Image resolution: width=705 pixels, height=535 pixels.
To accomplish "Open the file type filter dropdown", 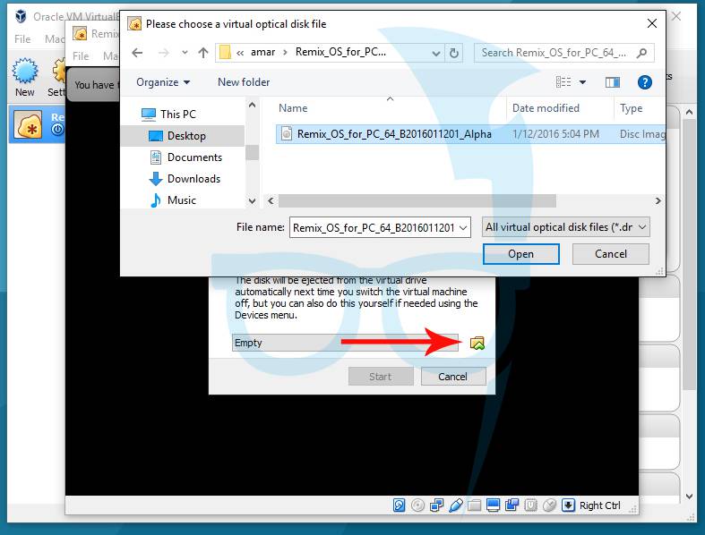I will coord(642,227).
